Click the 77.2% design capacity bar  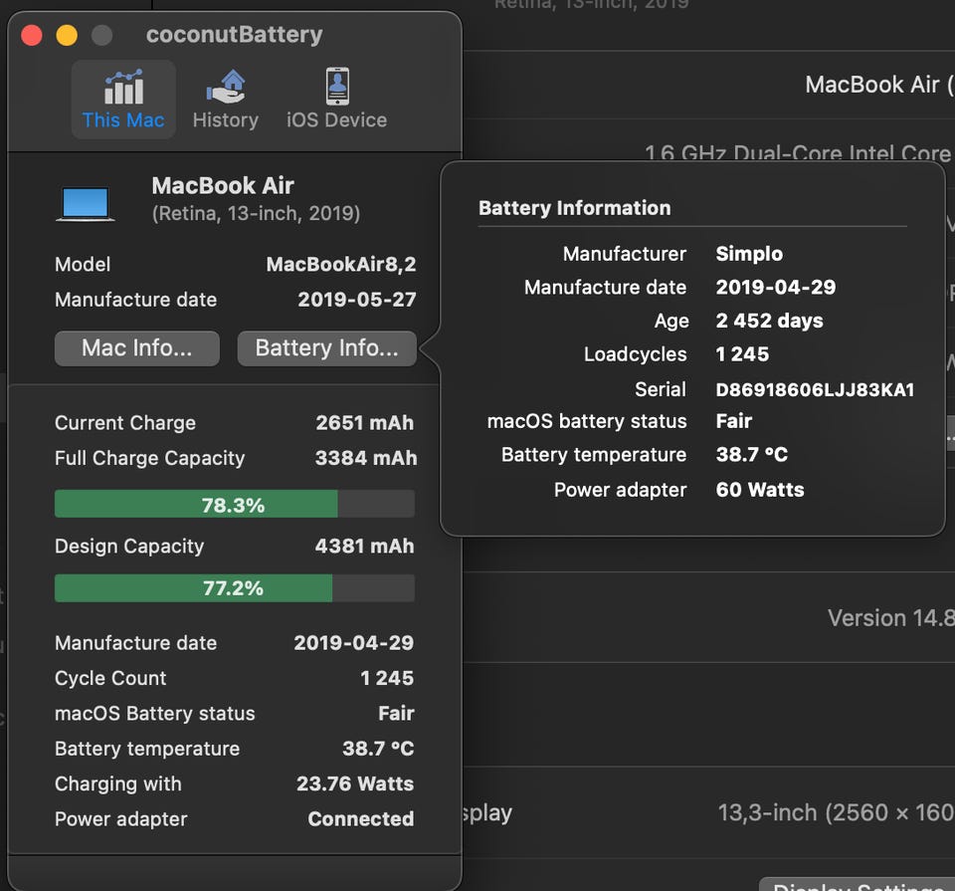[234, 588]
